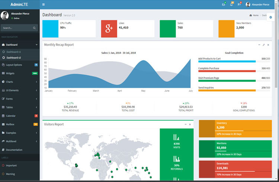Click the Add Products to Cart progress bar
This screenshot has width=279, height=182.
click(x=227, y=61)
